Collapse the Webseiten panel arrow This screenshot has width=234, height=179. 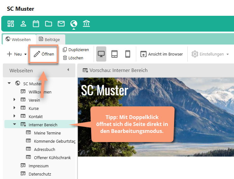pyautogui.click(x=68, y=70)
